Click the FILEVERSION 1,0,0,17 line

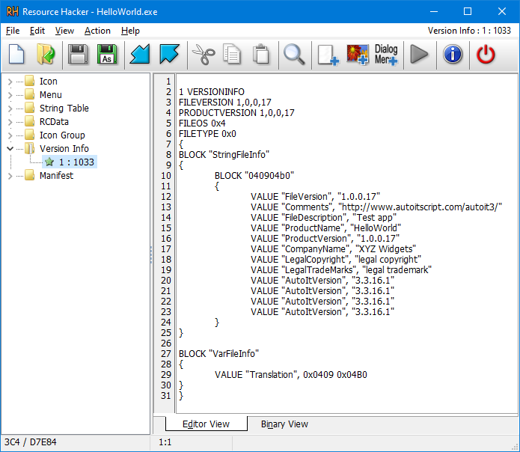[225, 102]
